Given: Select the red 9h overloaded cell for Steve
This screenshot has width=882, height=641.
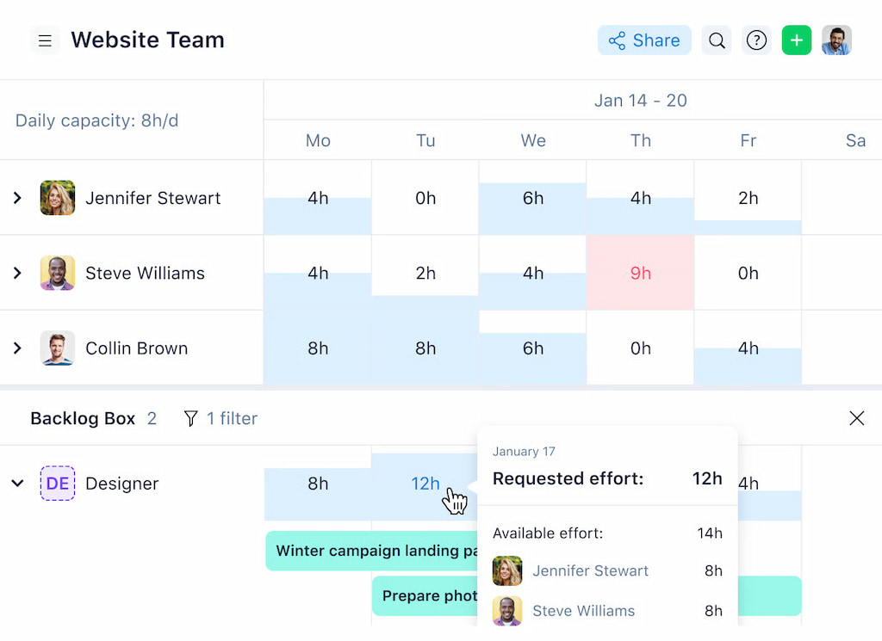Looking at the screenshot, I should (641, 273).
